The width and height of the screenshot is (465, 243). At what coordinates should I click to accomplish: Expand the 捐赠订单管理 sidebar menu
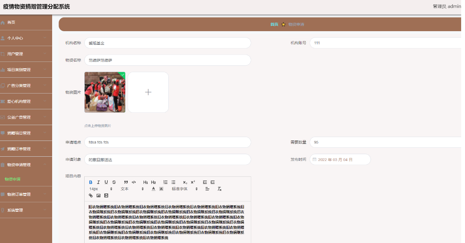(26, 149)
